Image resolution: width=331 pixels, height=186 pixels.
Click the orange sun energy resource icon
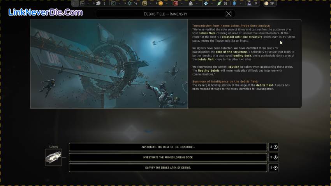point(160,4)
